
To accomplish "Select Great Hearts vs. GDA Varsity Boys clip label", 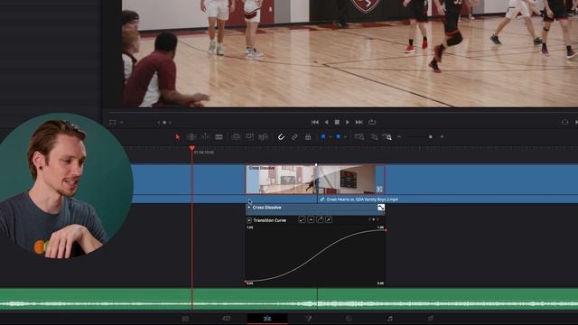I will (362, 200).
